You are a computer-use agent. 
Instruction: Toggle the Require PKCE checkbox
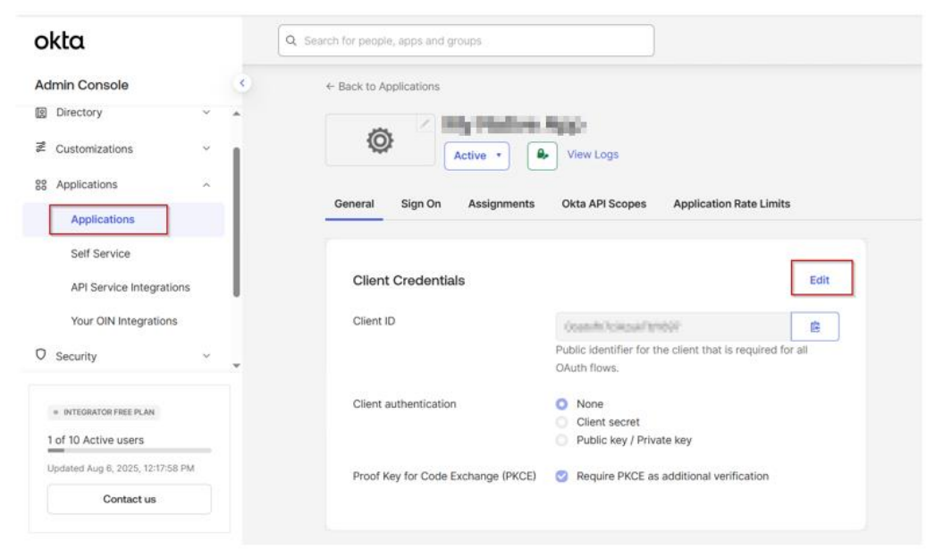(x=562, y=477)
